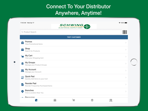Open the My Account label

click(31, 69)
